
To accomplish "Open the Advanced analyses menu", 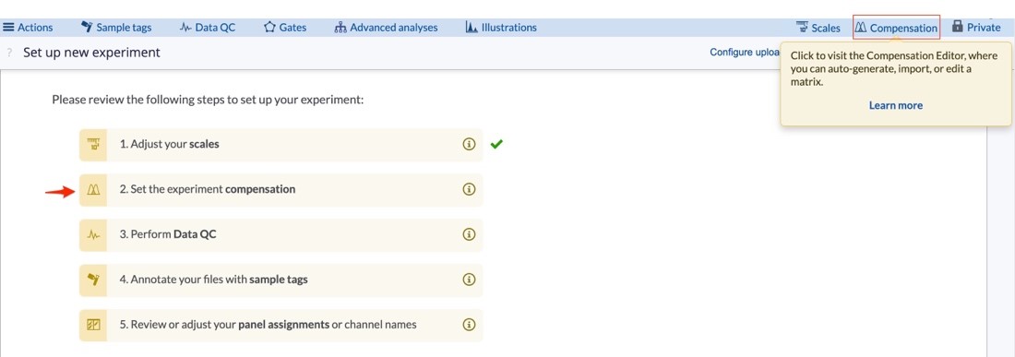I will pos(386,28).
